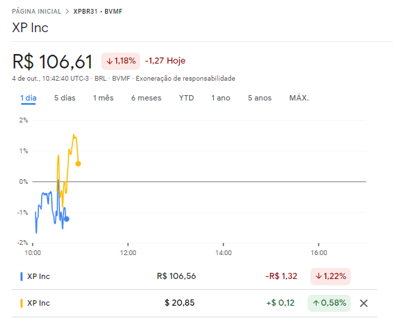Open Exoneração de responsabilidade link
This screenshot has width=393, height=318.
(185, 79)
